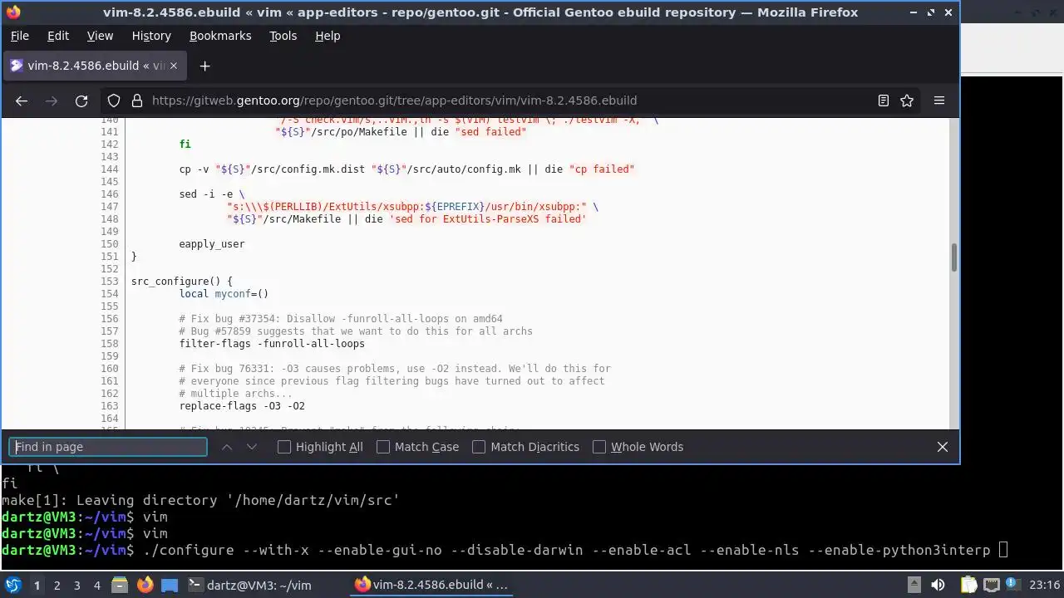
Task: Click line number 150 link
Action: 110,244
